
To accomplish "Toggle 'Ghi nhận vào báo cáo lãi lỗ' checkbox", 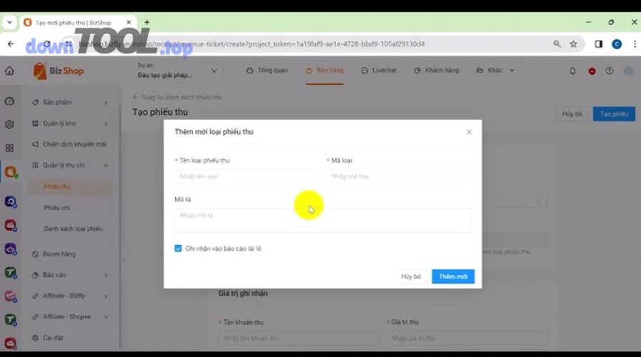I will point(178,249).
